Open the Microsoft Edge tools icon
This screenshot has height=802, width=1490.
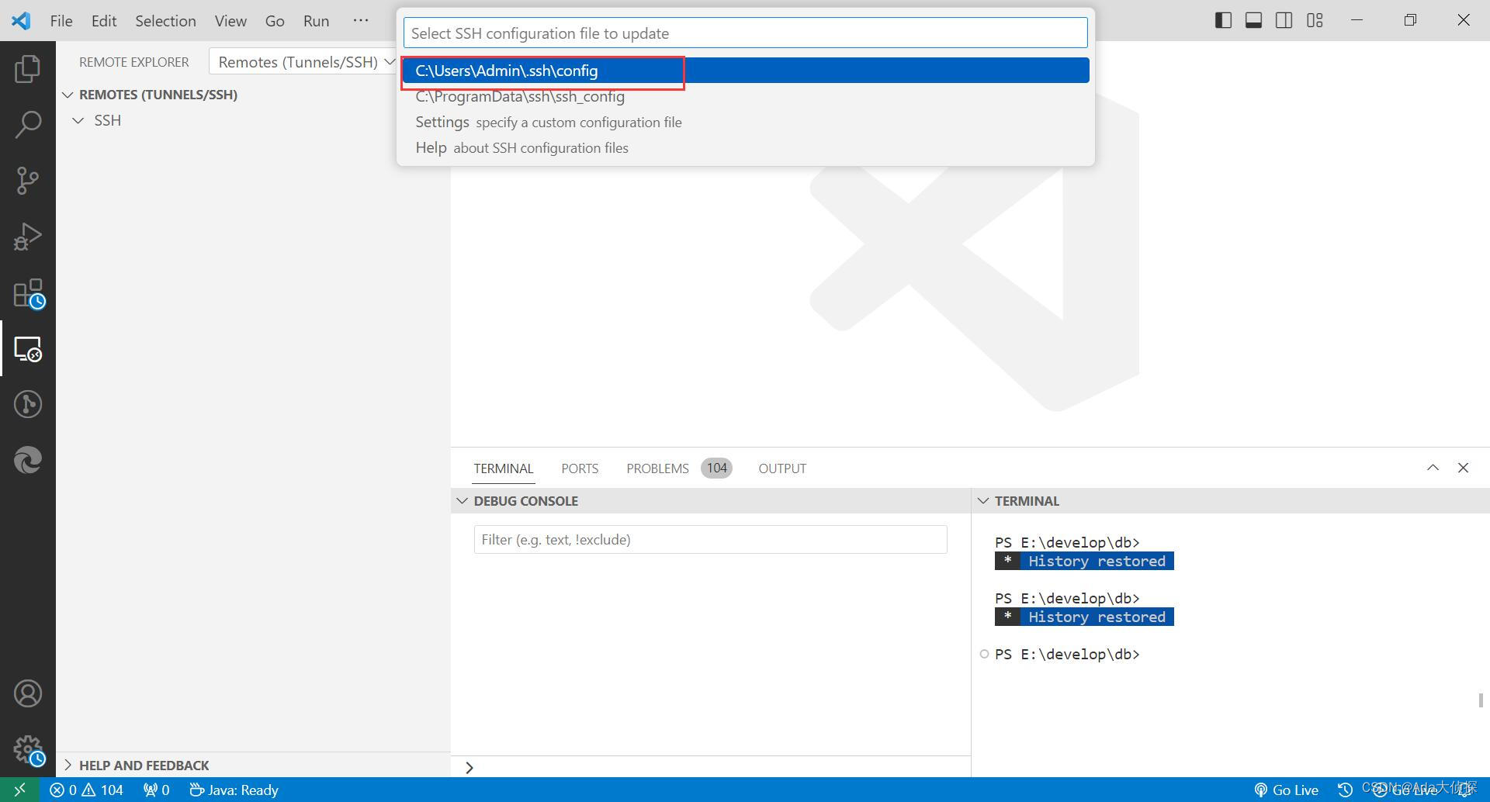pyautogui.click(x=28, y=460)
